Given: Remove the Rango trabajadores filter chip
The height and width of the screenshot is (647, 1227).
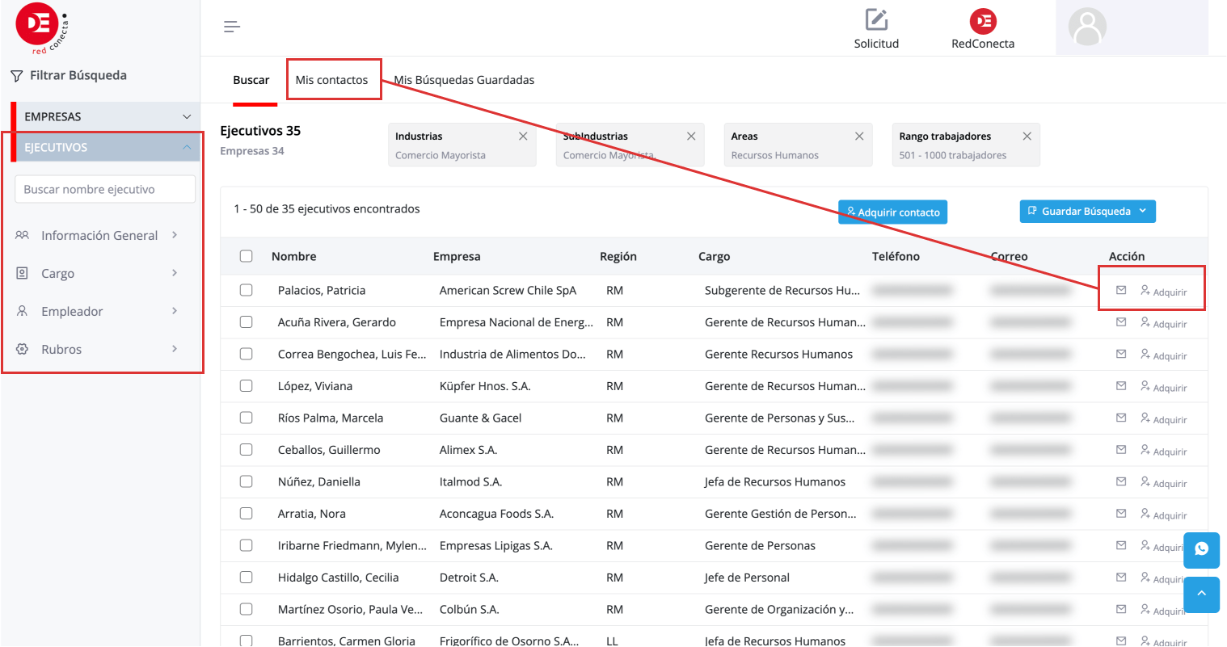Looking at the screenshot, I should [1027, 137].
